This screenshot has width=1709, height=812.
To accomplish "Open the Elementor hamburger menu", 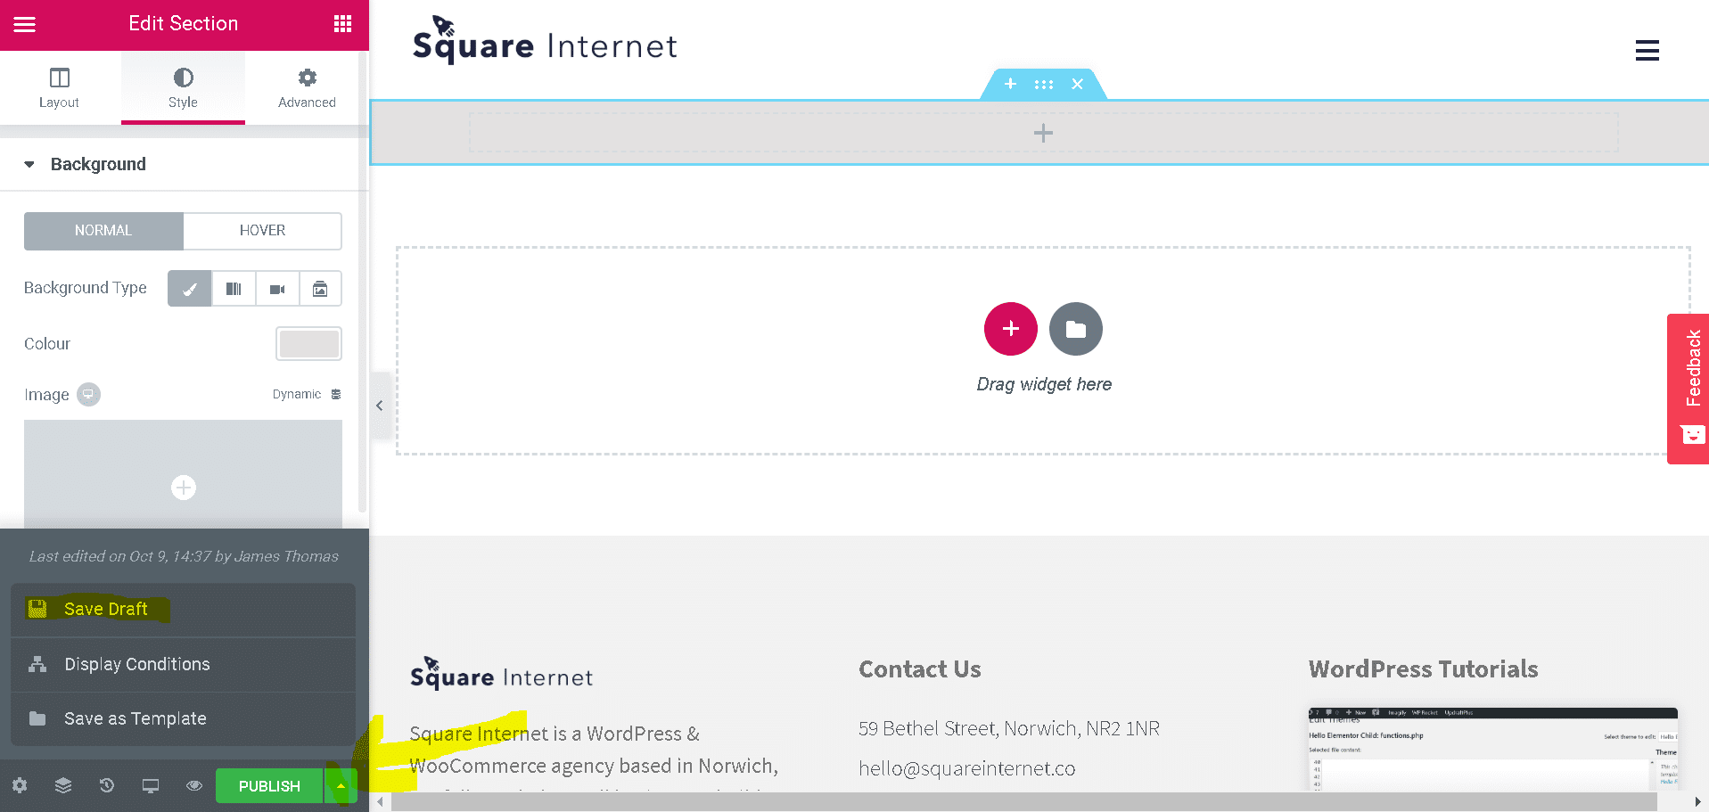I will coord(23,23).
